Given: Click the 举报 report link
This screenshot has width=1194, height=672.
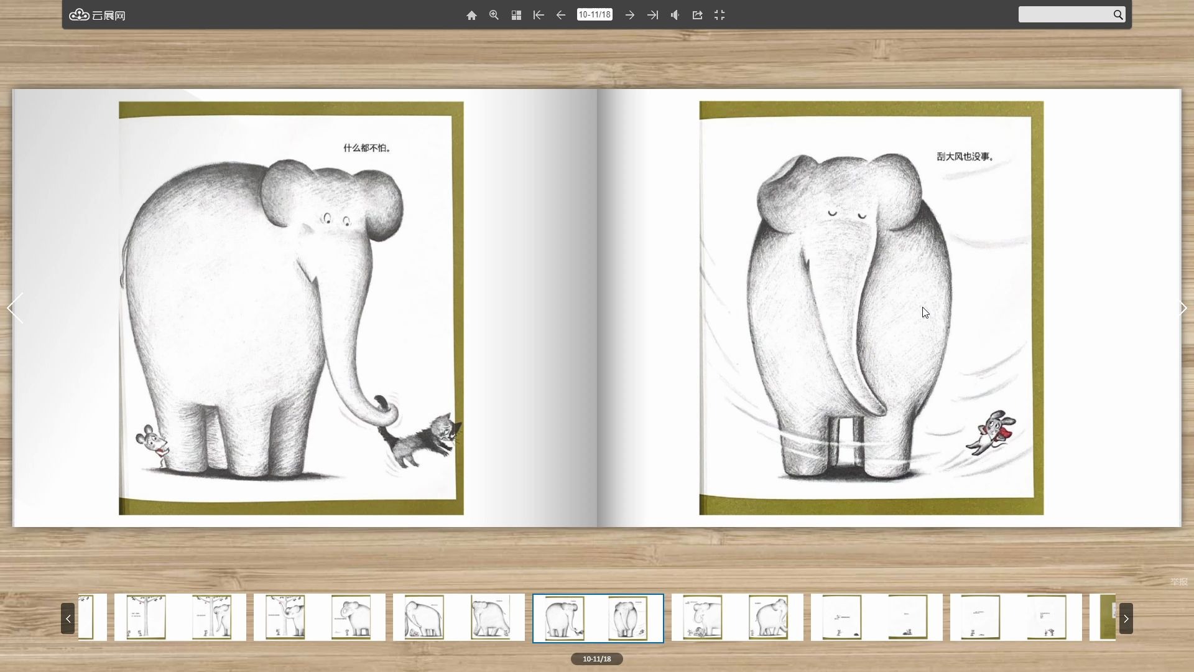Looking at the screenshot, I should 1179,582.
